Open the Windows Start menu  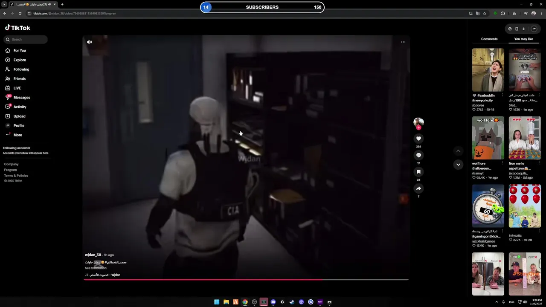coord(217,302)
